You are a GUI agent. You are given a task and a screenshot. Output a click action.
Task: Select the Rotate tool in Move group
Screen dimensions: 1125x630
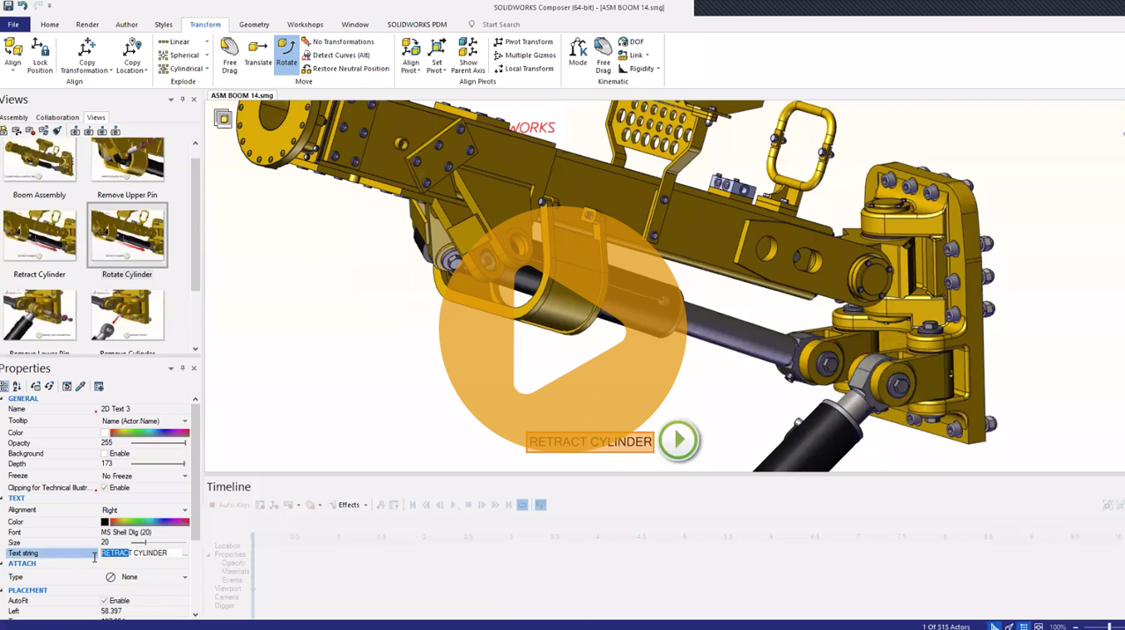click(x=286, y=56)
